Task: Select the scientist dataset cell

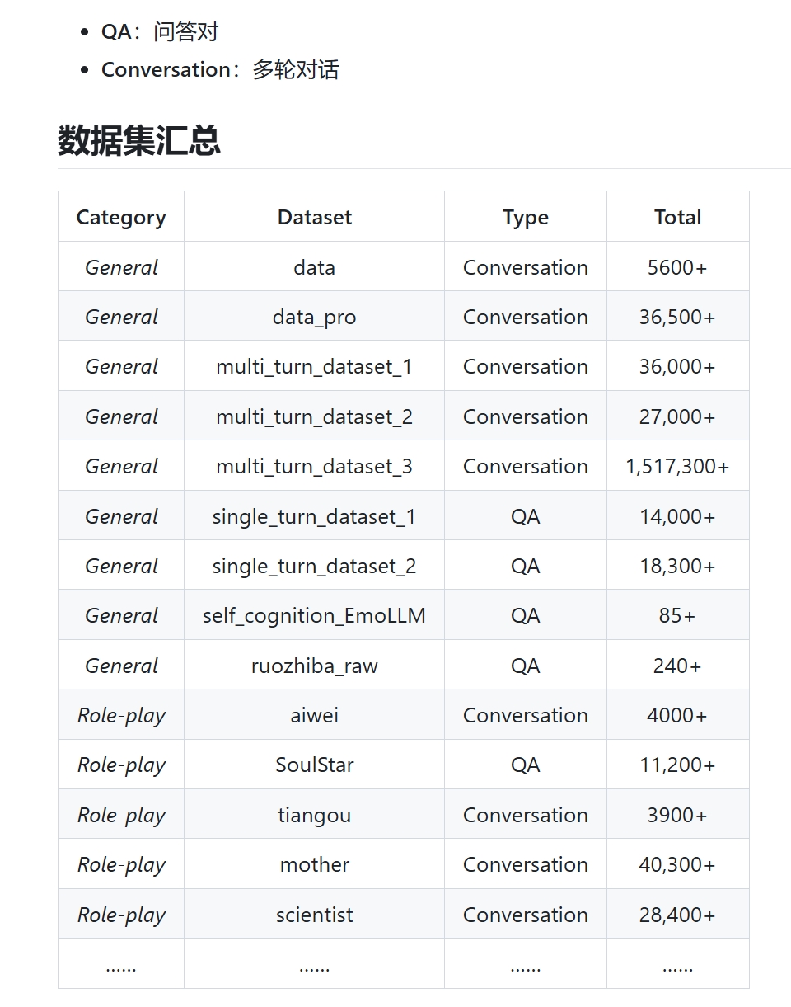Action: [314, 915]
